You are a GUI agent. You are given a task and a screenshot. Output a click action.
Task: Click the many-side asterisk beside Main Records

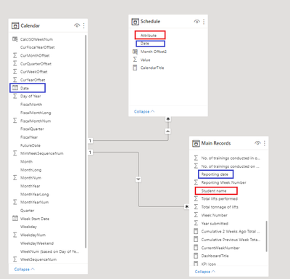tap(186, 206)
